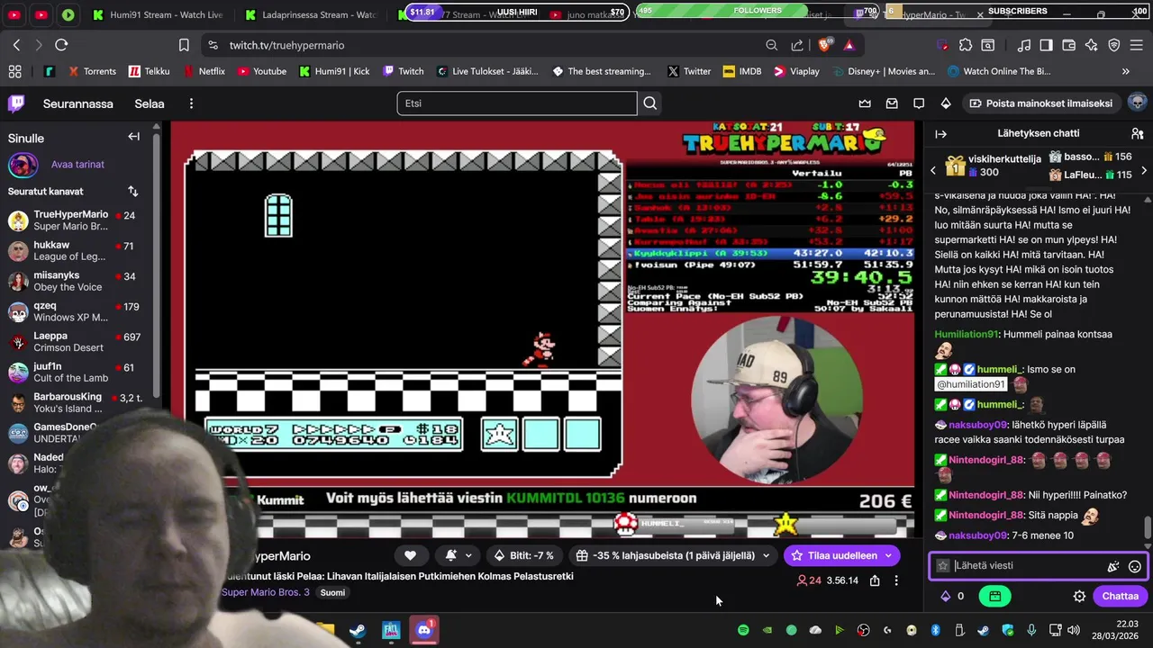This screenshot has width=1153, height=648.
Task: Open whispers speech bubble icon
Action: tap(919, 103)
